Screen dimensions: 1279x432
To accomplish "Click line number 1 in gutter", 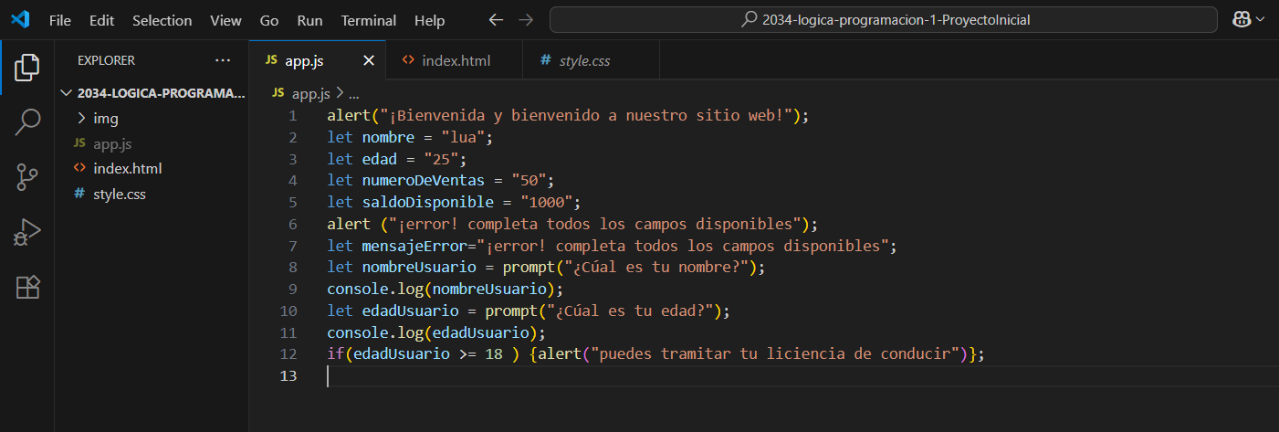I will pos(292,116).
